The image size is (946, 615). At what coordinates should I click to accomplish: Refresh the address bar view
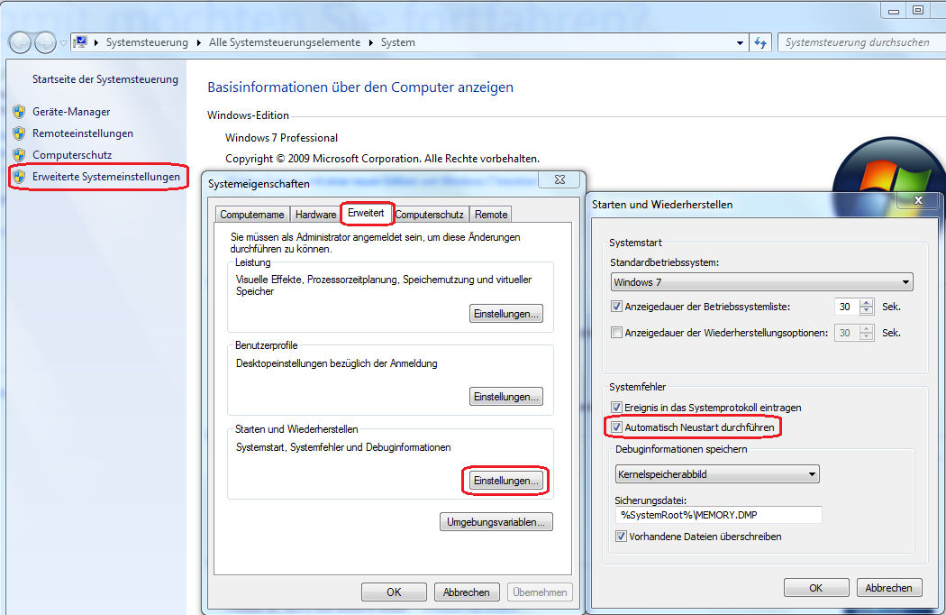[760, 43]
